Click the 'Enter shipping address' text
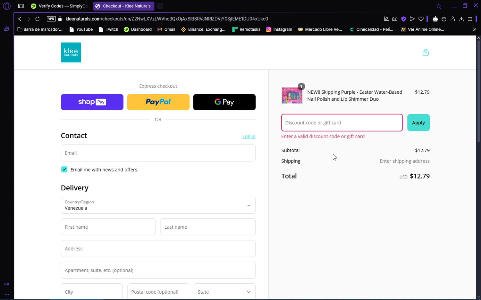The width and height of the screenshot is (481, 300). pos(404,161)
